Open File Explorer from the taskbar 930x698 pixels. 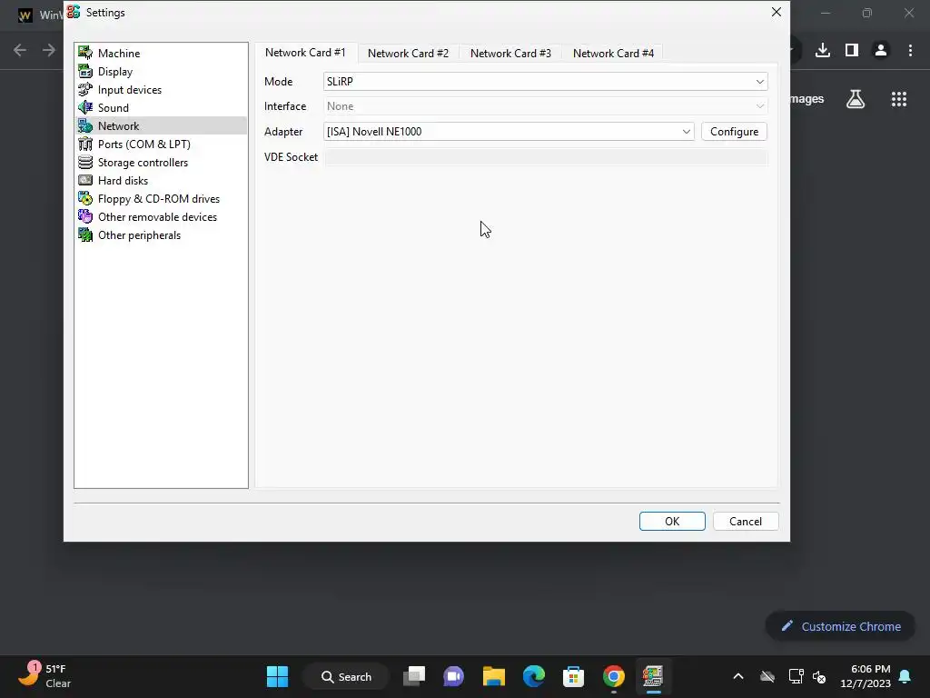pyautogui.click(x=493, y=676)
